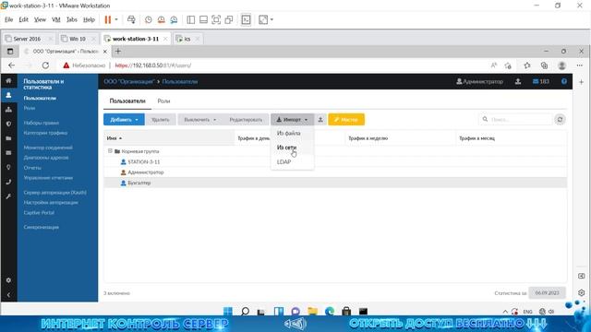Open Edge from the guest taskbar
The image size is (591, 332).
click(330, 312)
